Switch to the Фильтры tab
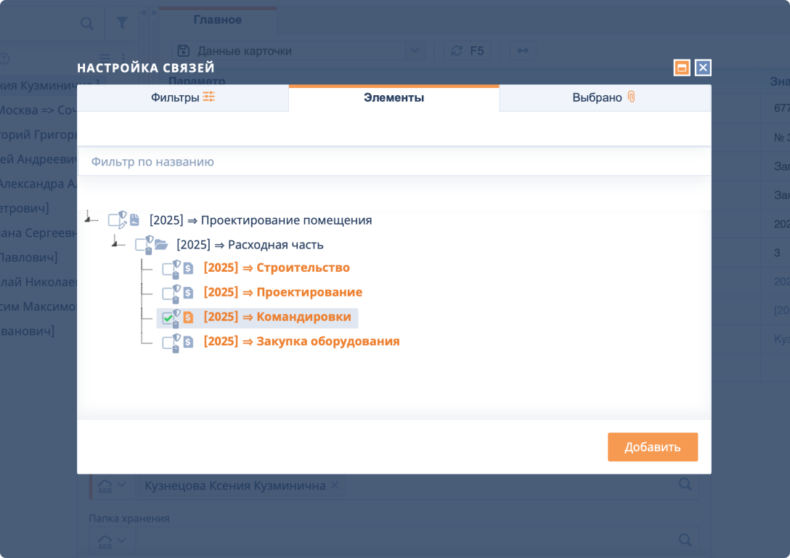 coord(183,97)
